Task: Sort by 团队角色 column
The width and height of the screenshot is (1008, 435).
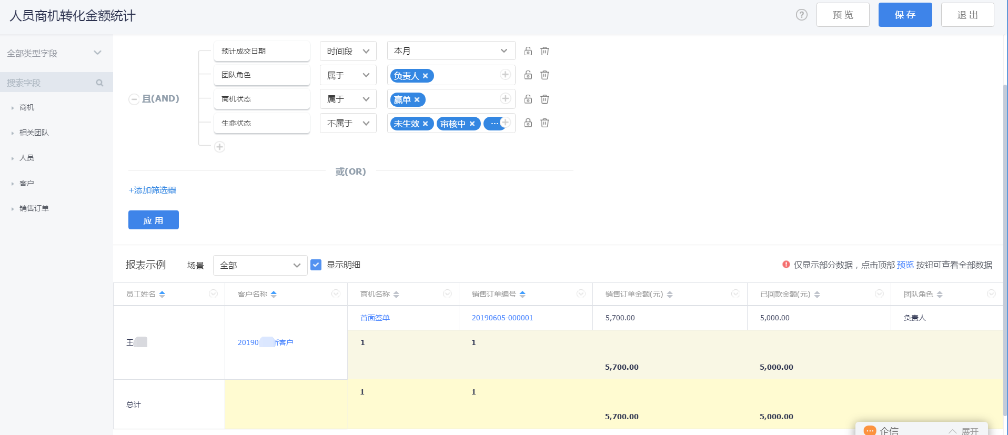Action: pyautogui.click(x=940, y=294)
